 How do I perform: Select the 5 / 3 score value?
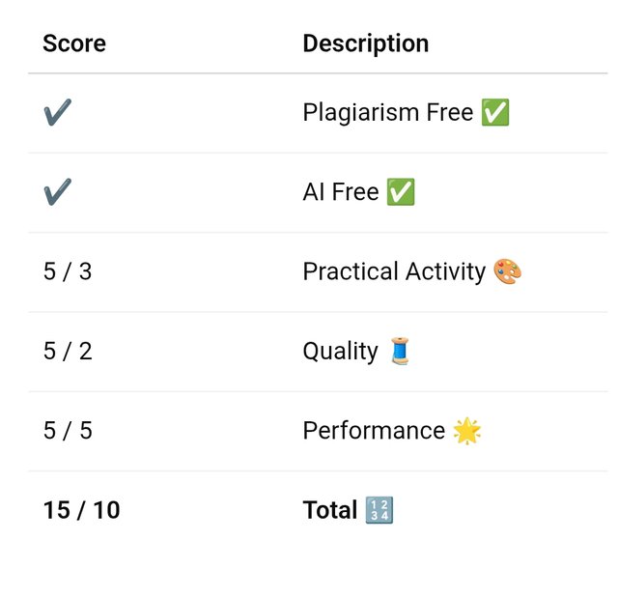[68, 271]
